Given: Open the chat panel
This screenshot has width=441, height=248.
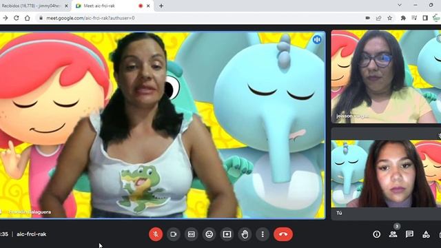Looking at the screenshot, I should pos(409,234).
